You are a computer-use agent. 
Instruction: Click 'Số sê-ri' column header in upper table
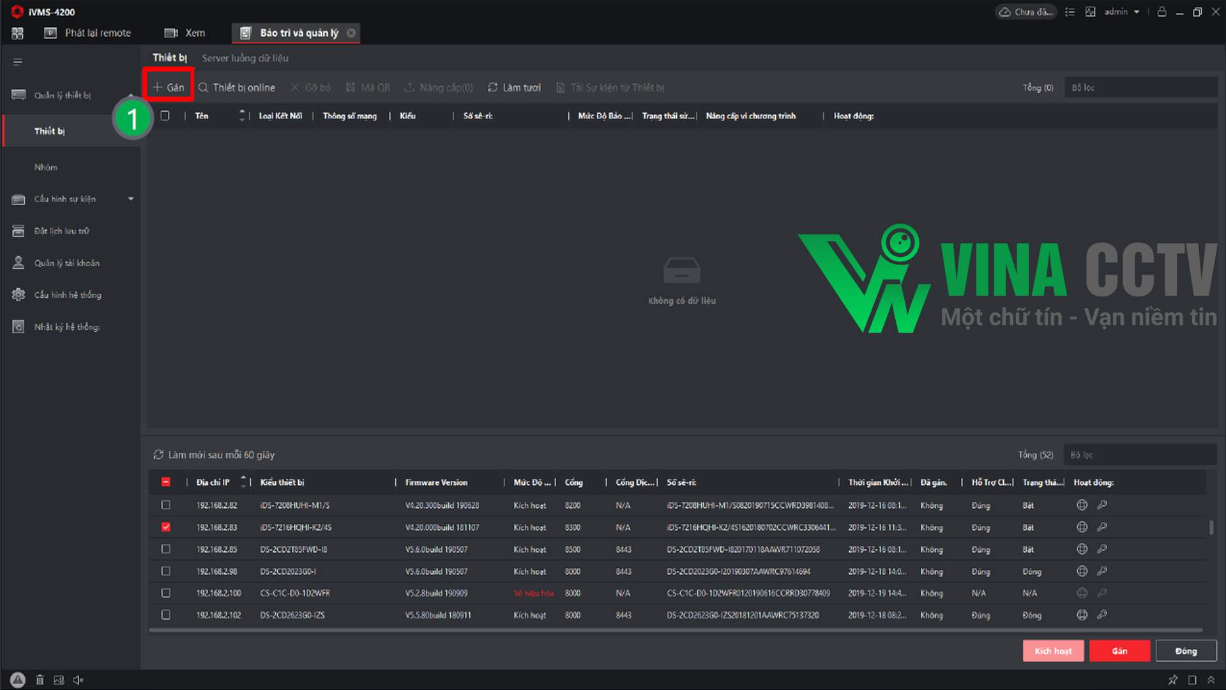(478, 116)
